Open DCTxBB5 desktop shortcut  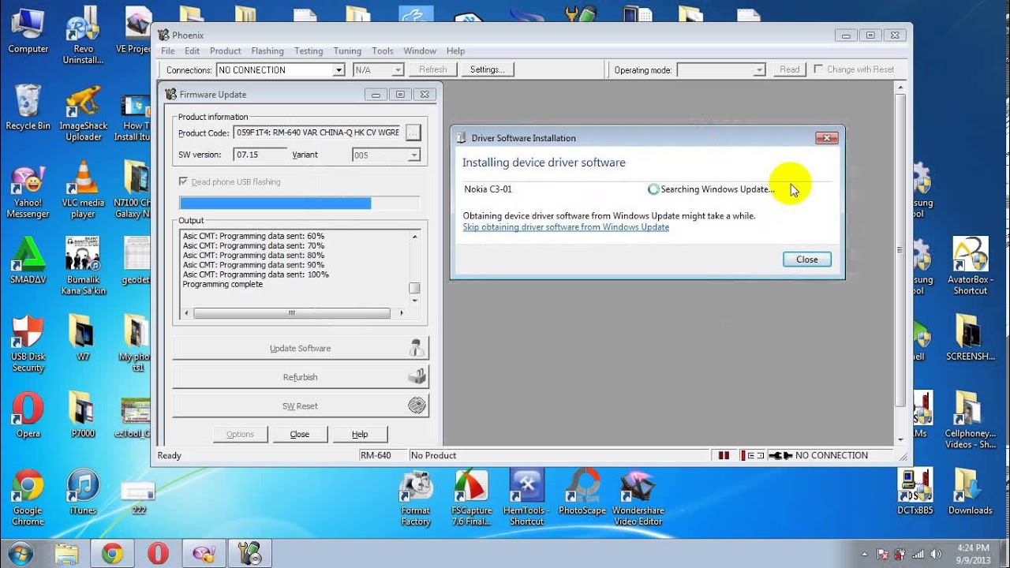(915, 492)
